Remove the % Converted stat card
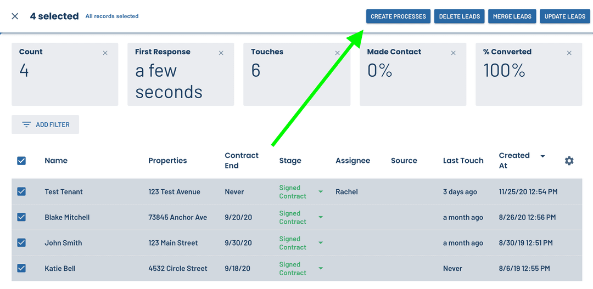 pyautogui.click(x=569, y=53)
